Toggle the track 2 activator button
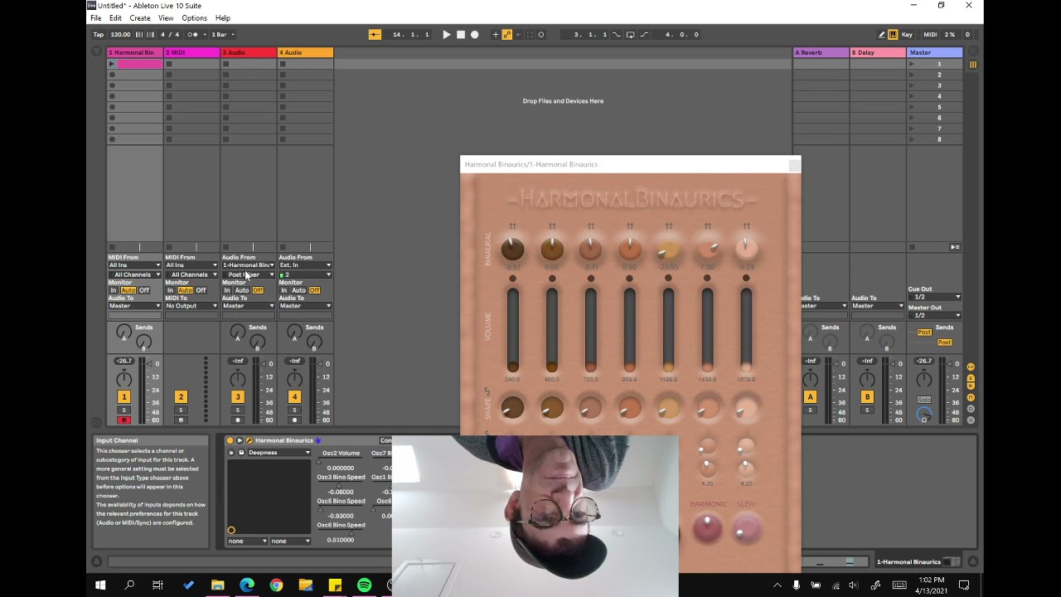 [x=181, y=397]
